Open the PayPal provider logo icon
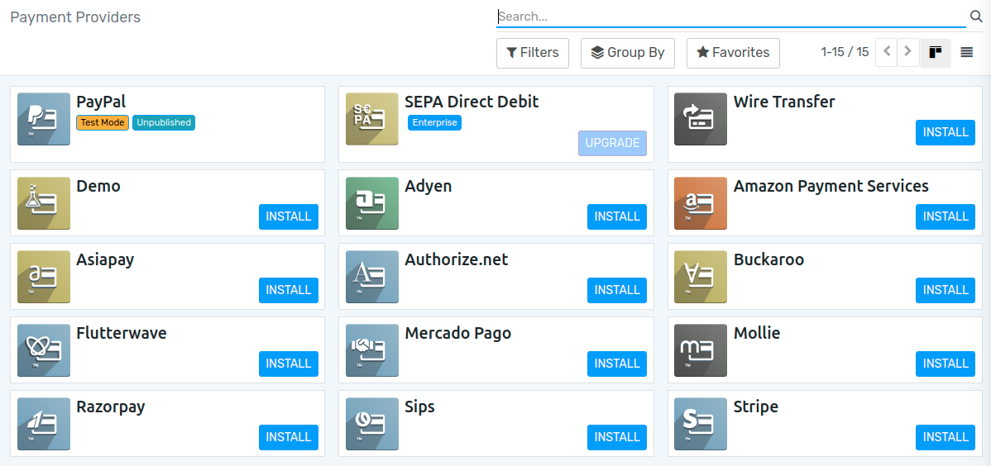 44,119
